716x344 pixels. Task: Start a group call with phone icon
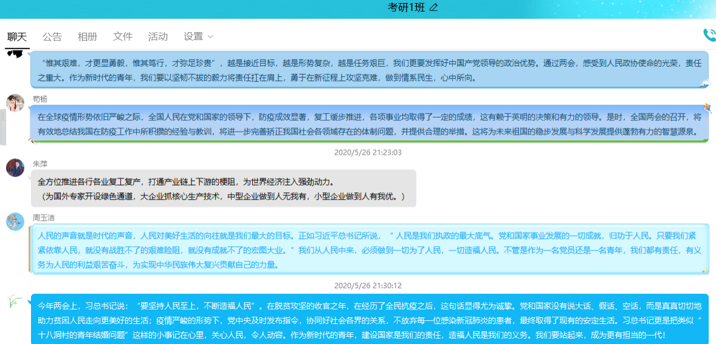pos(709,35)
